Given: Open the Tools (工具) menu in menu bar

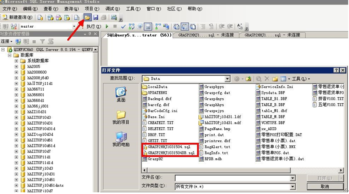Looking at the screenshot, I should (133, 8).
